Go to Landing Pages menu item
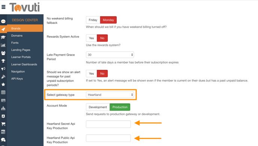The width and height of the screenshot is (258, 146). (21, 50)
